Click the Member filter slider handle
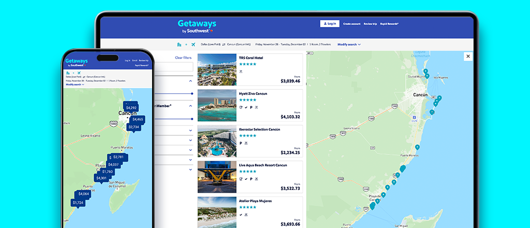The width and height of the screenshot is (530, 228). [192, 119]
